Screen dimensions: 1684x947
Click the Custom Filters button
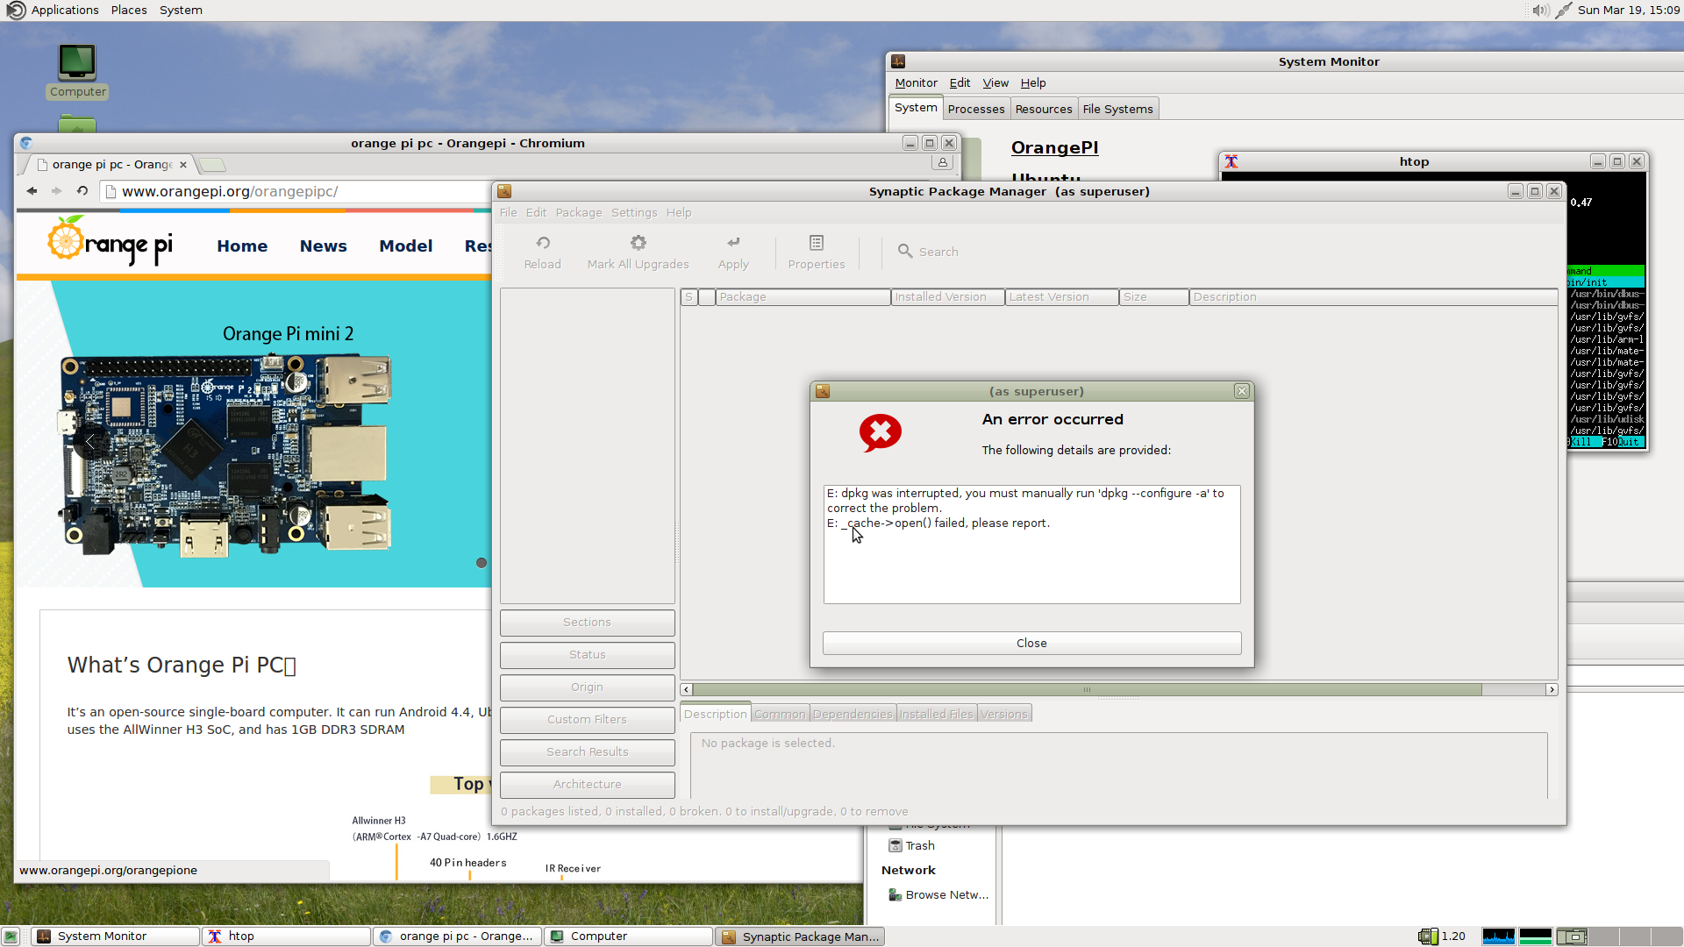(x=587, y=720)
